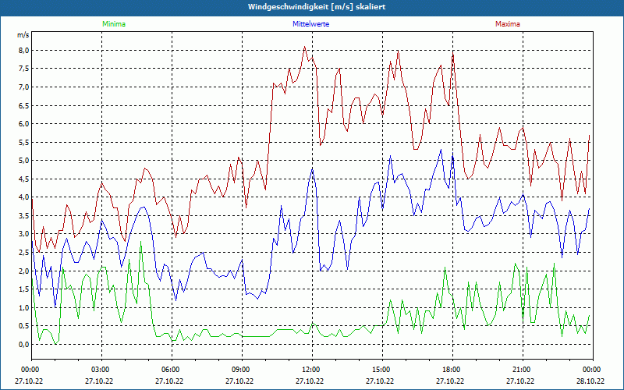Click the '1,0' y-axis value
The image size is (624, 390).
coord(23,307)
